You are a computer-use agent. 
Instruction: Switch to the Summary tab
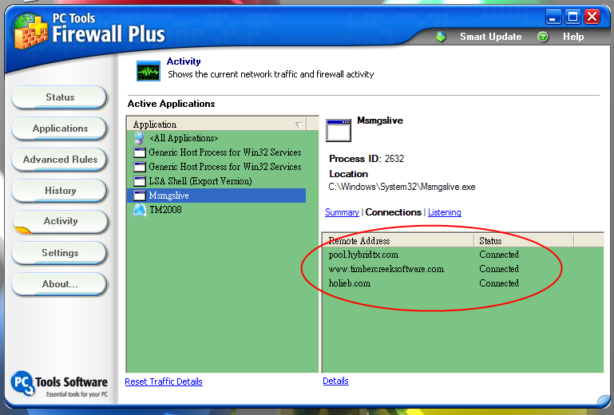point(342,212)
